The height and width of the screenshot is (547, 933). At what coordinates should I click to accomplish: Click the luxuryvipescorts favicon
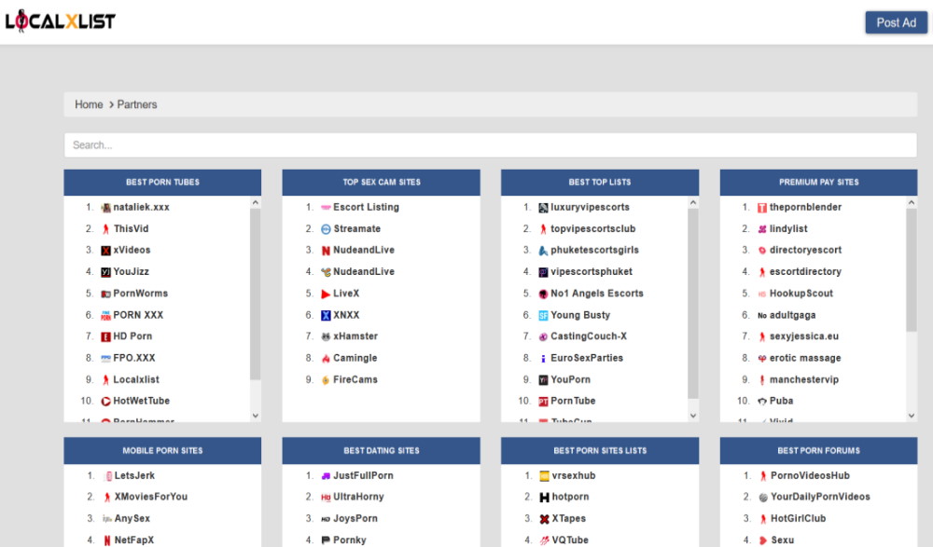point(543,208)
